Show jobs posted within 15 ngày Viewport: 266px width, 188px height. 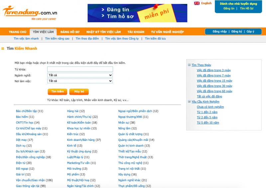point(214,81)
